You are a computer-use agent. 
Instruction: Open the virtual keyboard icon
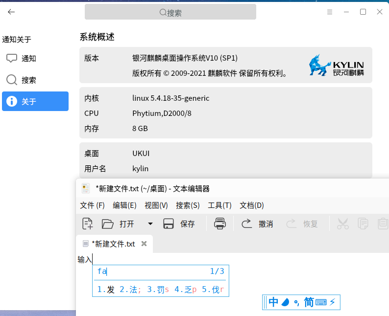321,302
